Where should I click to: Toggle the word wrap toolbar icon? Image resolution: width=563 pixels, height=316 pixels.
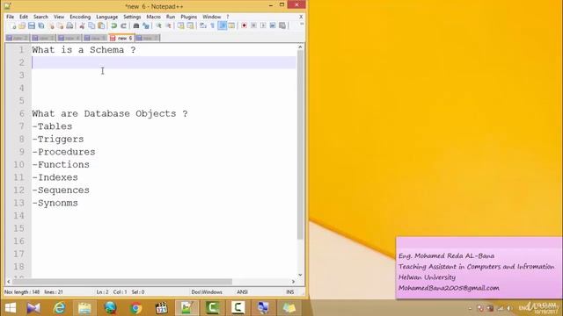coord(203,25)
